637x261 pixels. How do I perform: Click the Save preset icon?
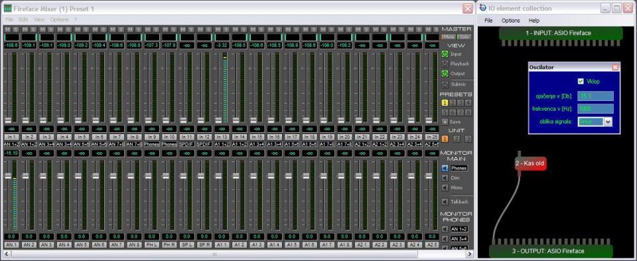[x=445, y=122]
